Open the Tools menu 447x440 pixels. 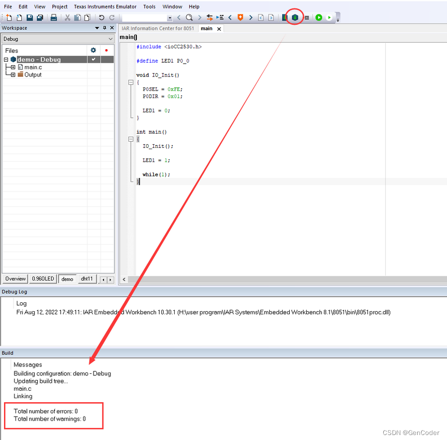click(x=149, y=6)
